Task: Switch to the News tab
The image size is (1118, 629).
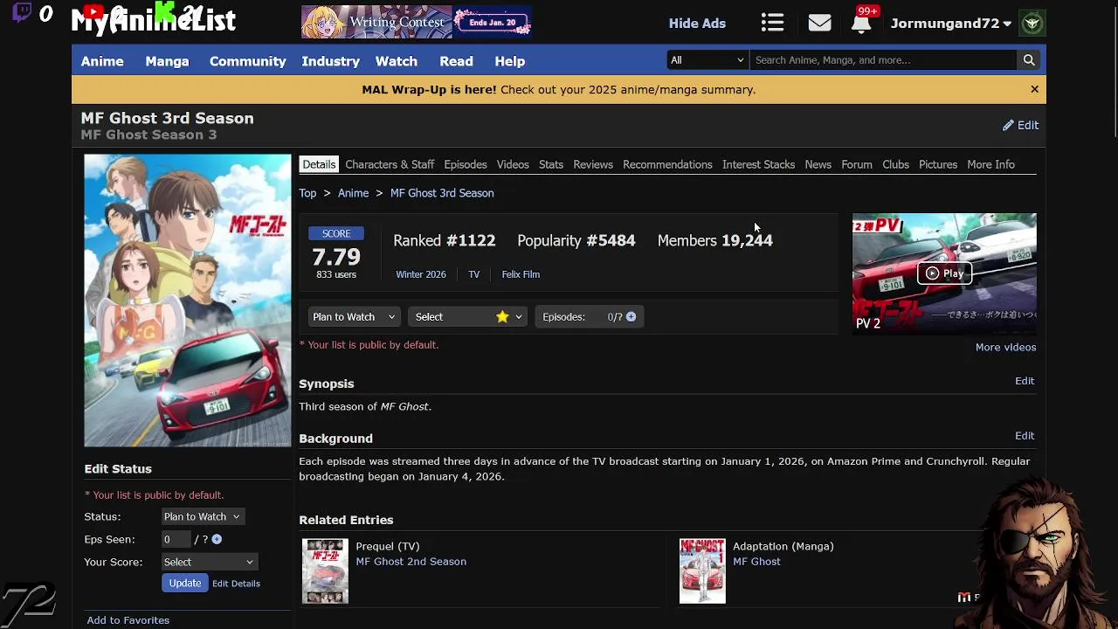Action: [818, 164]
